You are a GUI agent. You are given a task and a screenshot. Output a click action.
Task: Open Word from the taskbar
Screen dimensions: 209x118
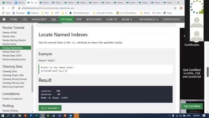[31, 116]
